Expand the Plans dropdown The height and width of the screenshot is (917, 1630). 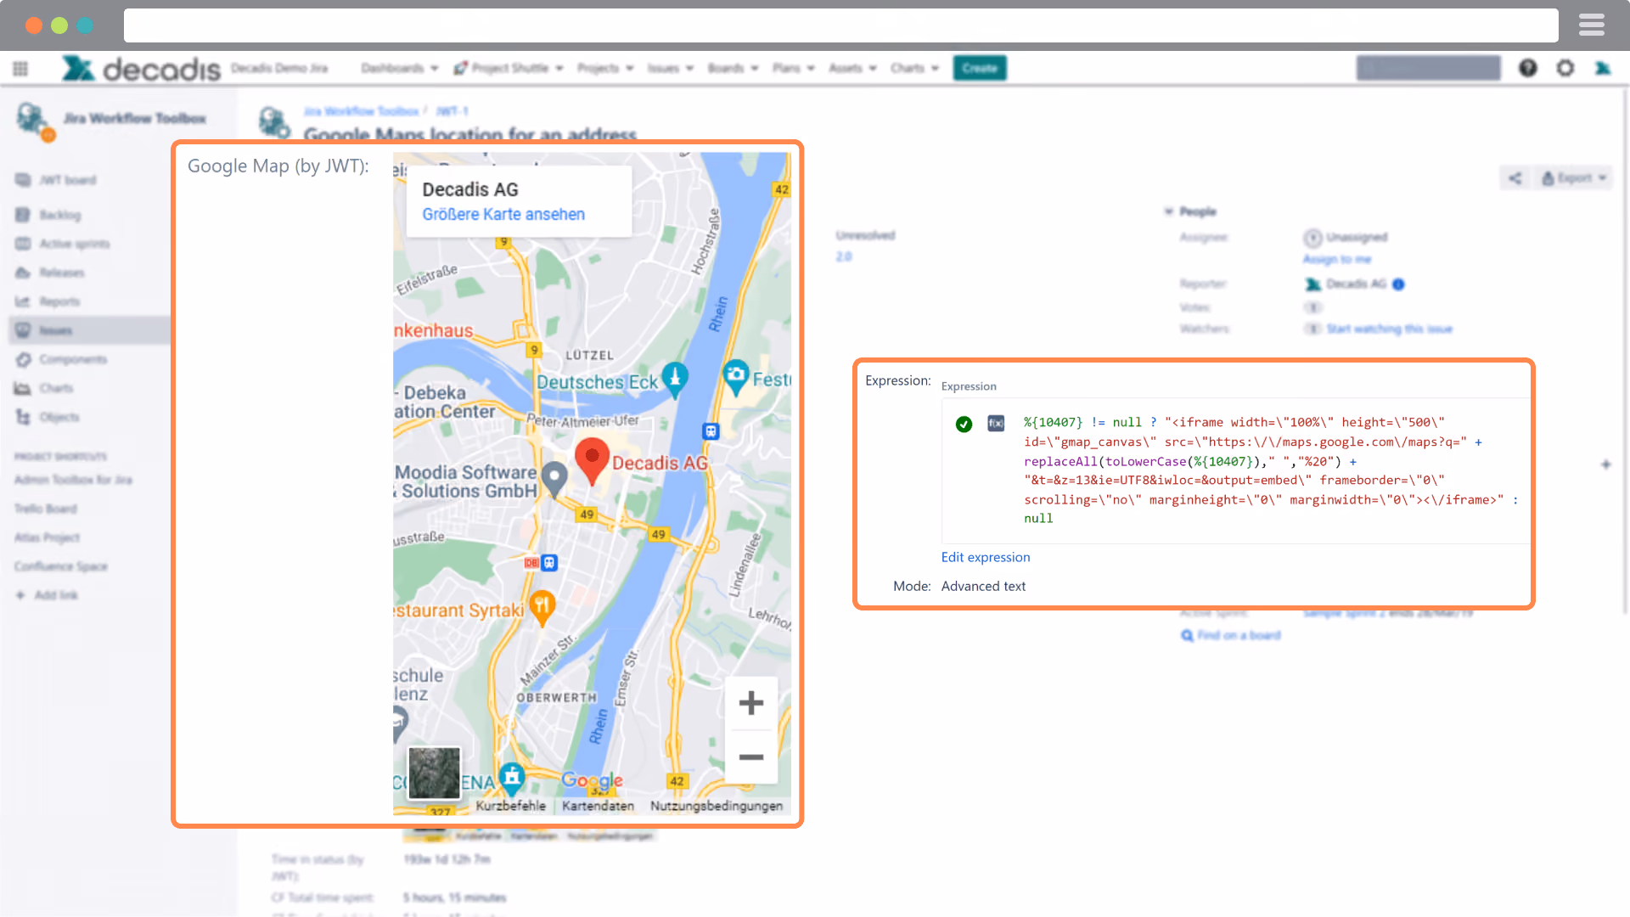[794, 68]
